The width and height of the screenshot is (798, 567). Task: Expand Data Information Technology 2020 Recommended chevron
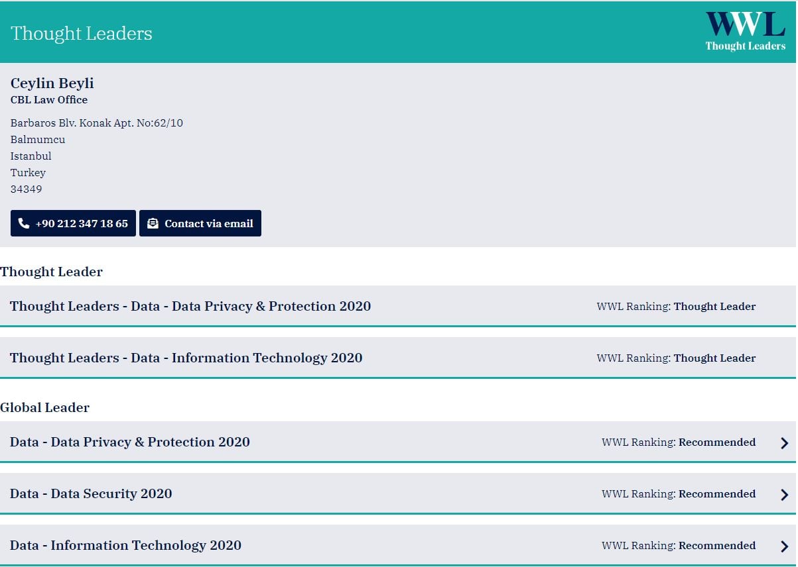point(784,546)
